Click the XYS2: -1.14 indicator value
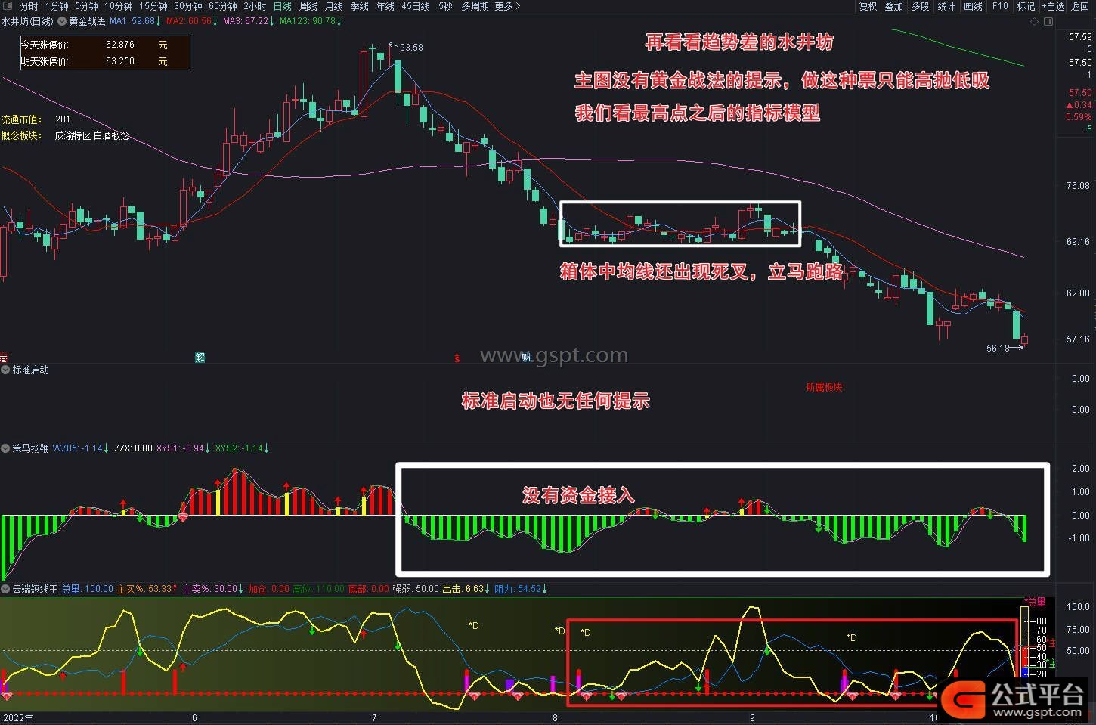Viewport: 1096px width, 725px height. 242,448
